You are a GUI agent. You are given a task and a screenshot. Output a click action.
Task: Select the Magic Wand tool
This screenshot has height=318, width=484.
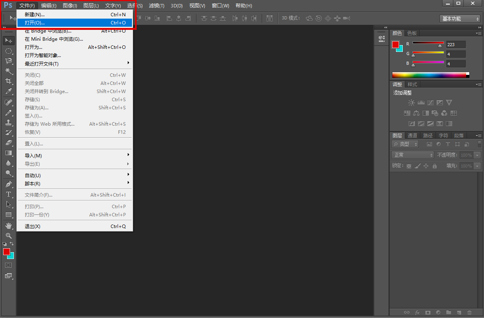8,71
